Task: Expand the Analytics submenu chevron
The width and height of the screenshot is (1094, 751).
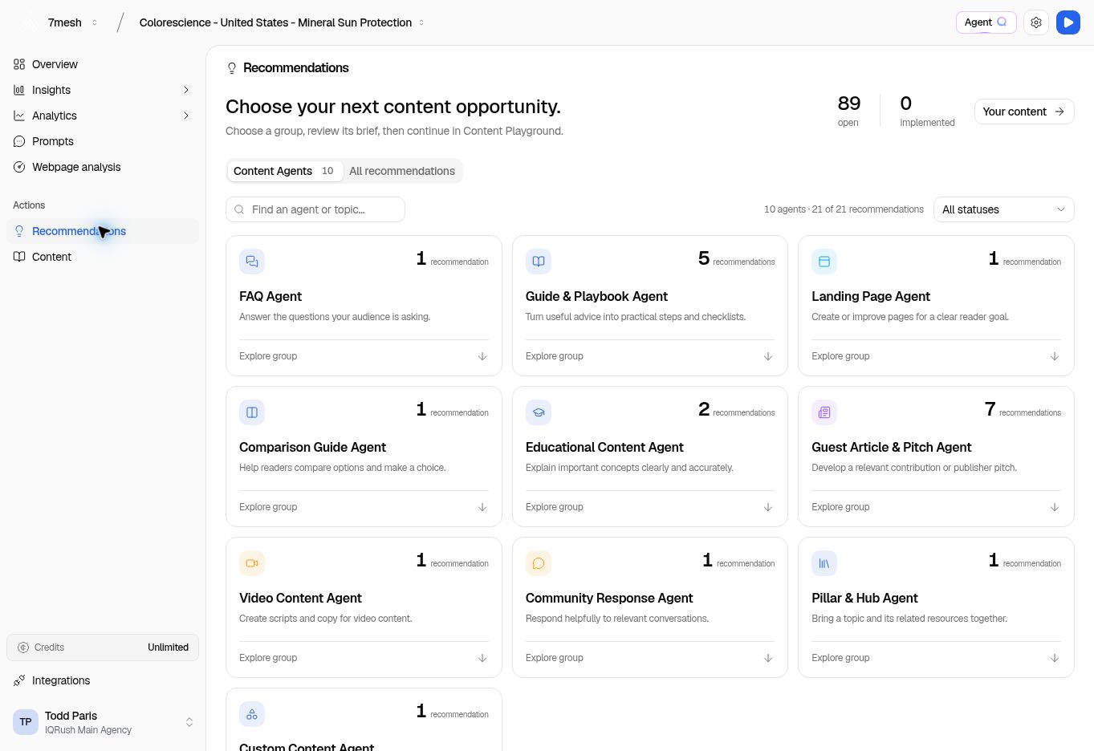Action: tap(186, 116)
